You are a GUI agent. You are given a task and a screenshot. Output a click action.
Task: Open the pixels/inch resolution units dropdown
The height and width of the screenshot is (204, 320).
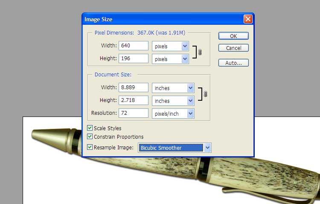(x=173, y=114)
